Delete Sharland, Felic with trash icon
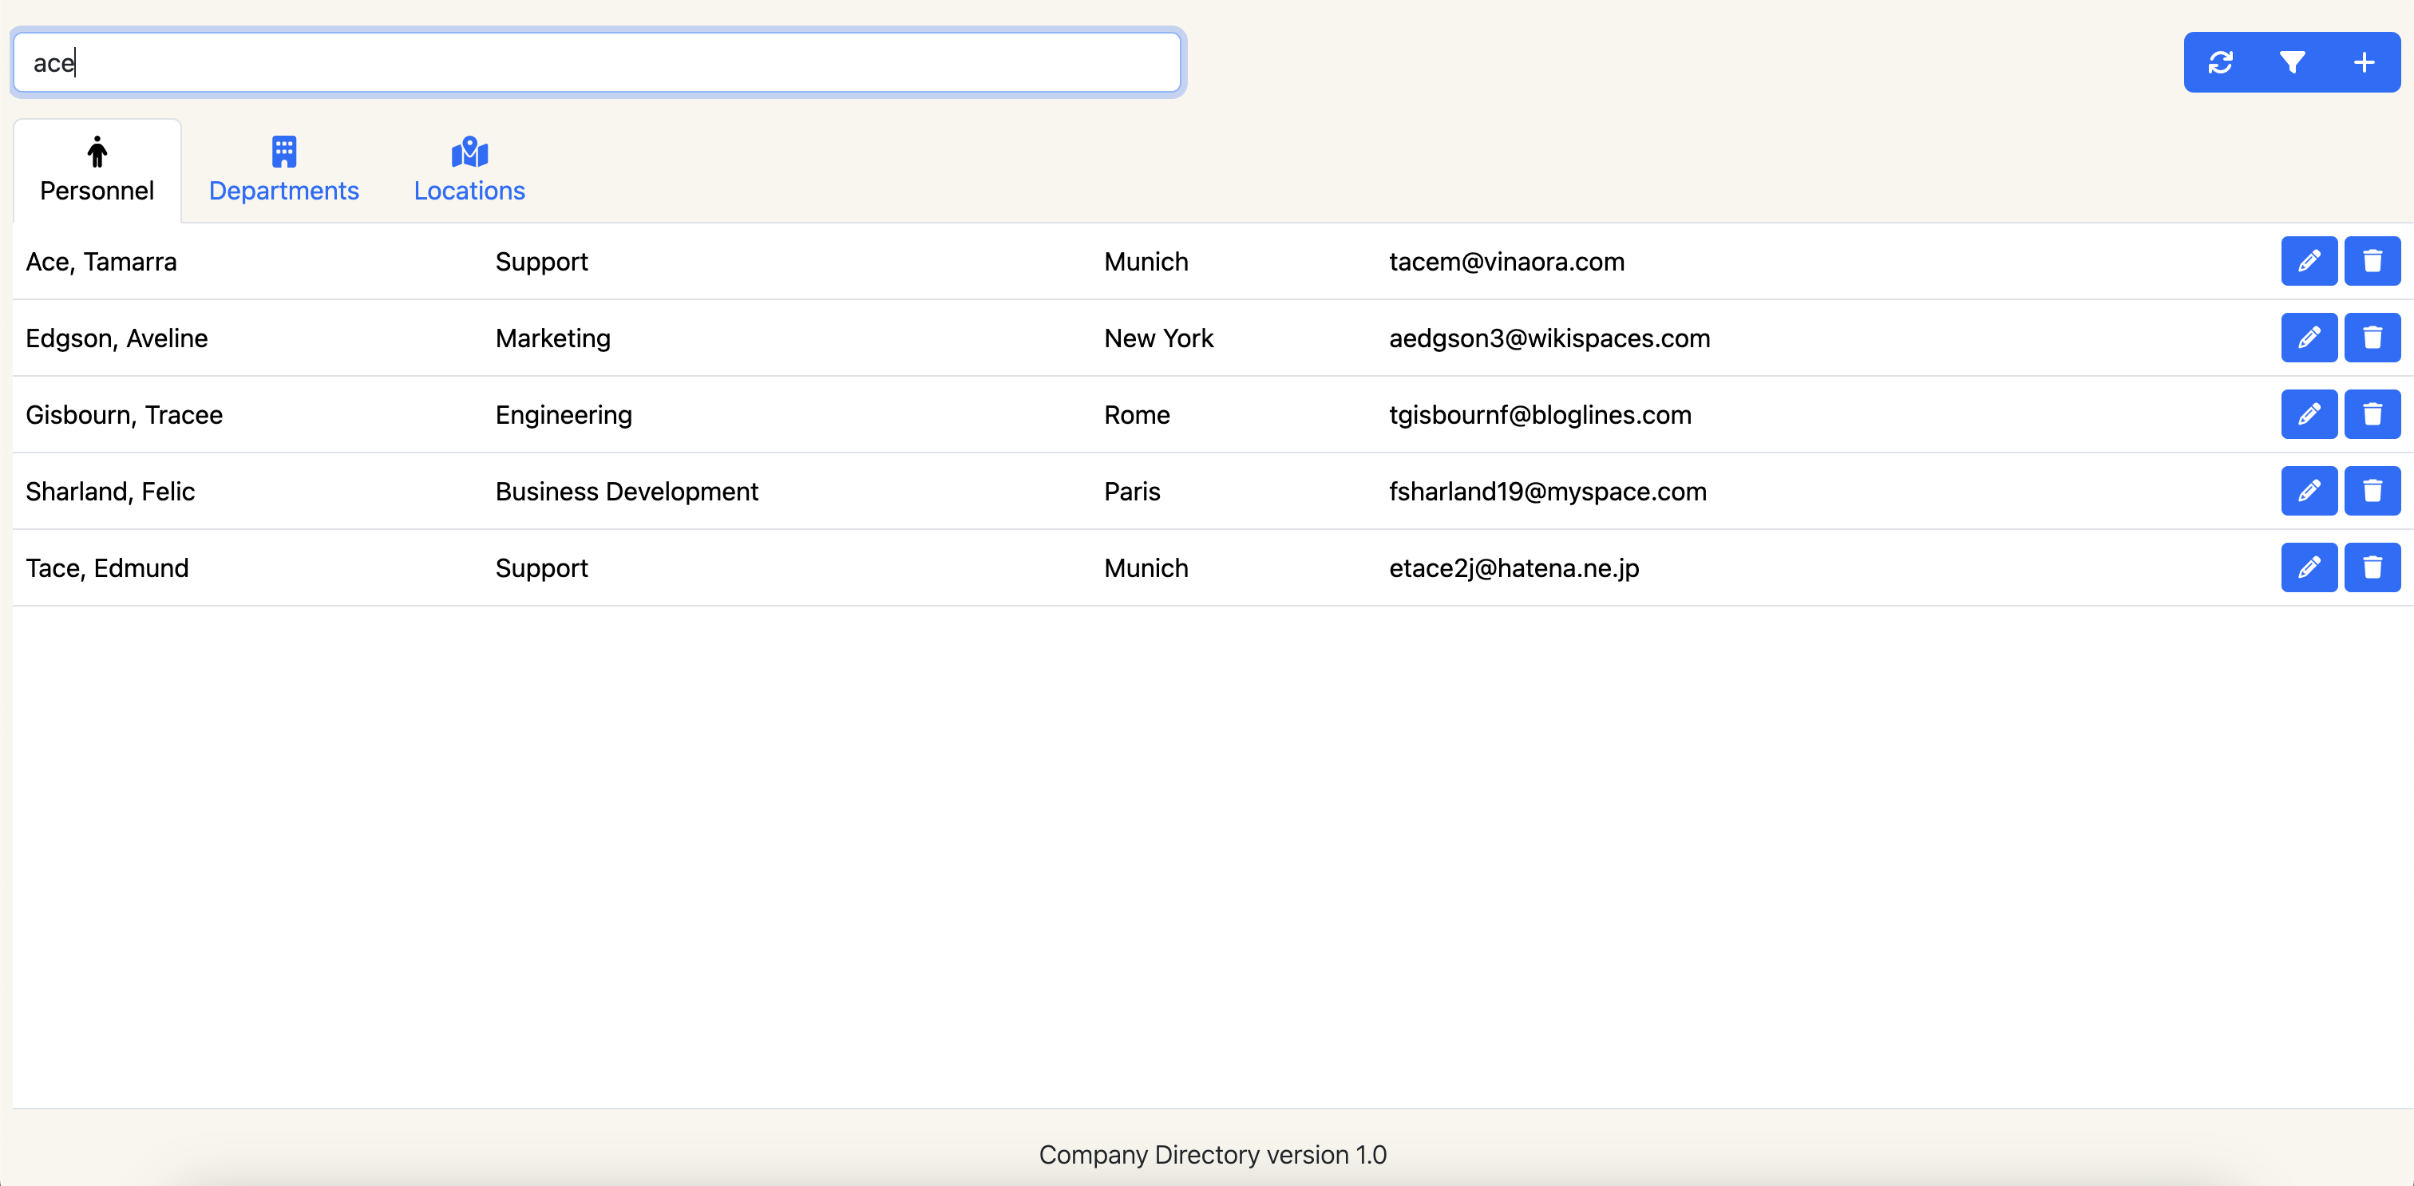Image resolution: width=2414 pixels, height=1186 pixels. 2372,491
